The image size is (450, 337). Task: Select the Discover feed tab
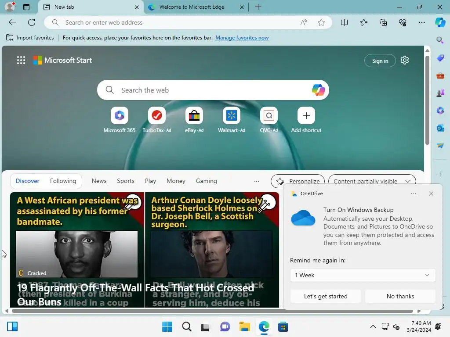tap(28, 181)
